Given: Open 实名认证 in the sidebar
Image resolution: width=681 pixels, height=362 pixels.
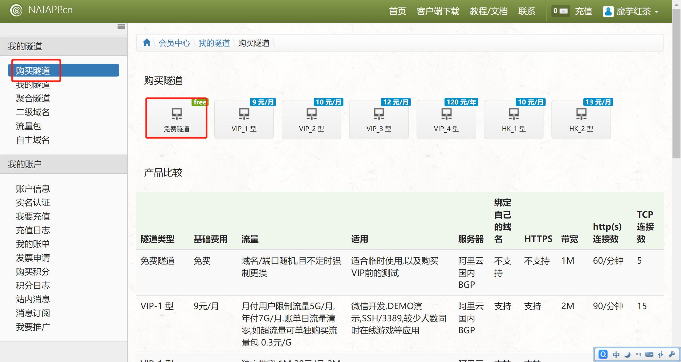Looking at the screenshot, I should click(x=33, y=203).
